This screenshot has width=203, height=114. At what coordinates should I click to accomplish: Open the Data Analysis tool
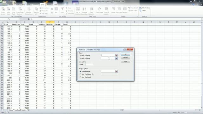tap(145, 8)
